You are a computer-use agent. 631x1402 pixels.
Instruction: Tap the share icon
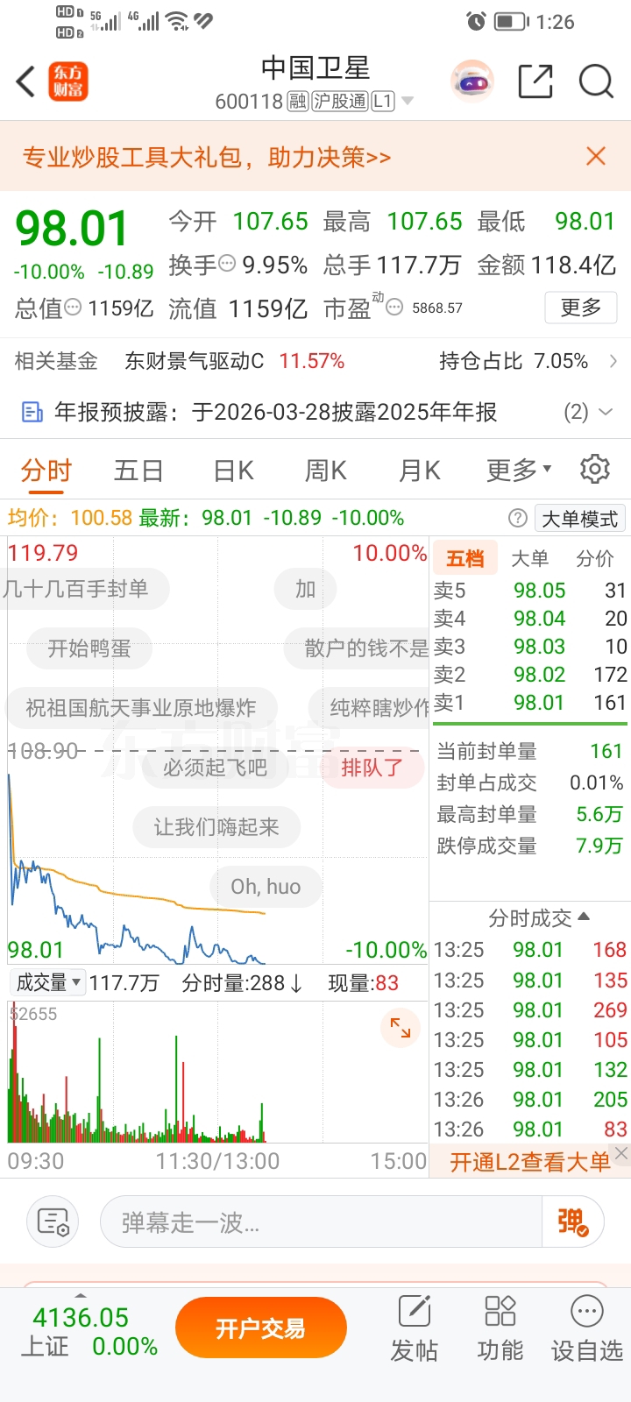[x=535, y=81]
